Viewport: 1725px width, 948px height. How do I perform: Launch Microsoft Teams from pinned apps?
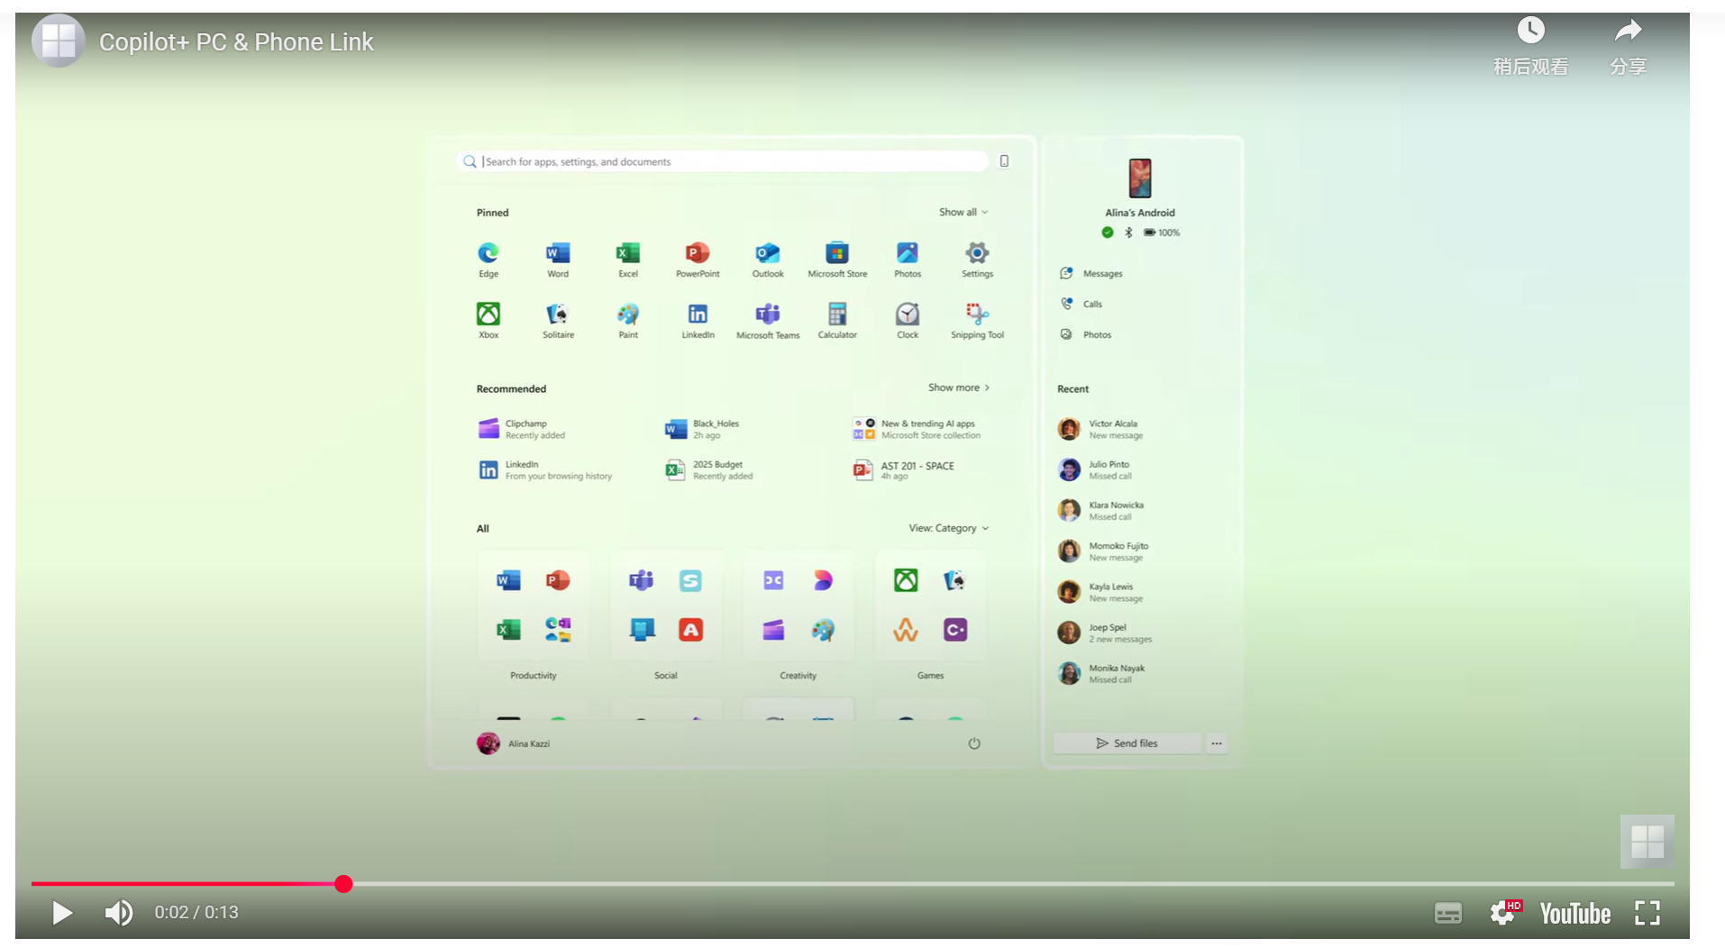click(767, 314)
